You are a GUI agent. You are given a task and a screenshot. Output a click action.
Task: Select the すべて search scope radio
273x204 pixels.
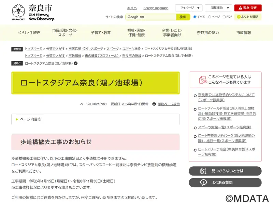195,17
